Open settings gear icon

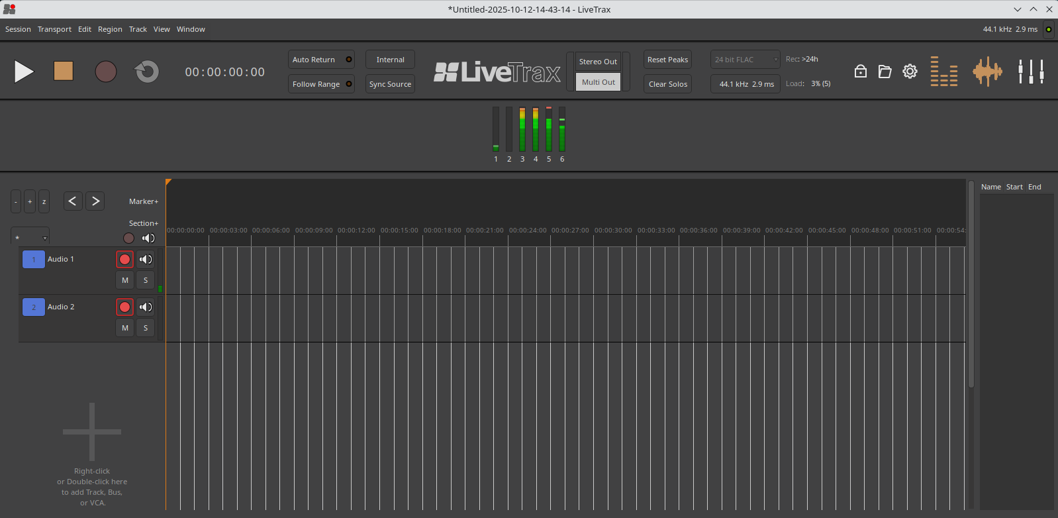click(x=910, y=72)
